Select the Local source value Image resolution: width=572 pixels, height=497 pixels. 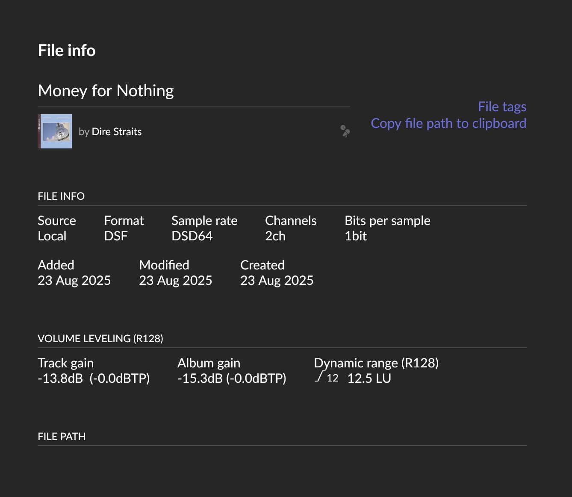click(x=52, y=236)
